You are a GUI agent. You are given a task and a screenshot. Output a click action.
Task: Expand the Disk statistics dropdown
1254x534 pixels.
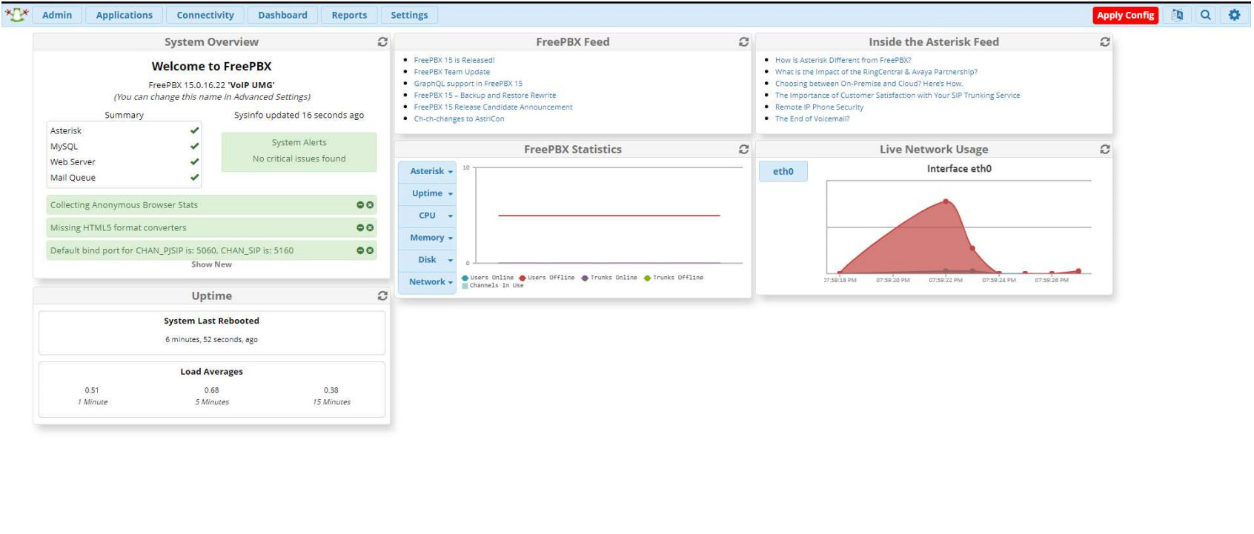click(427, 260)
